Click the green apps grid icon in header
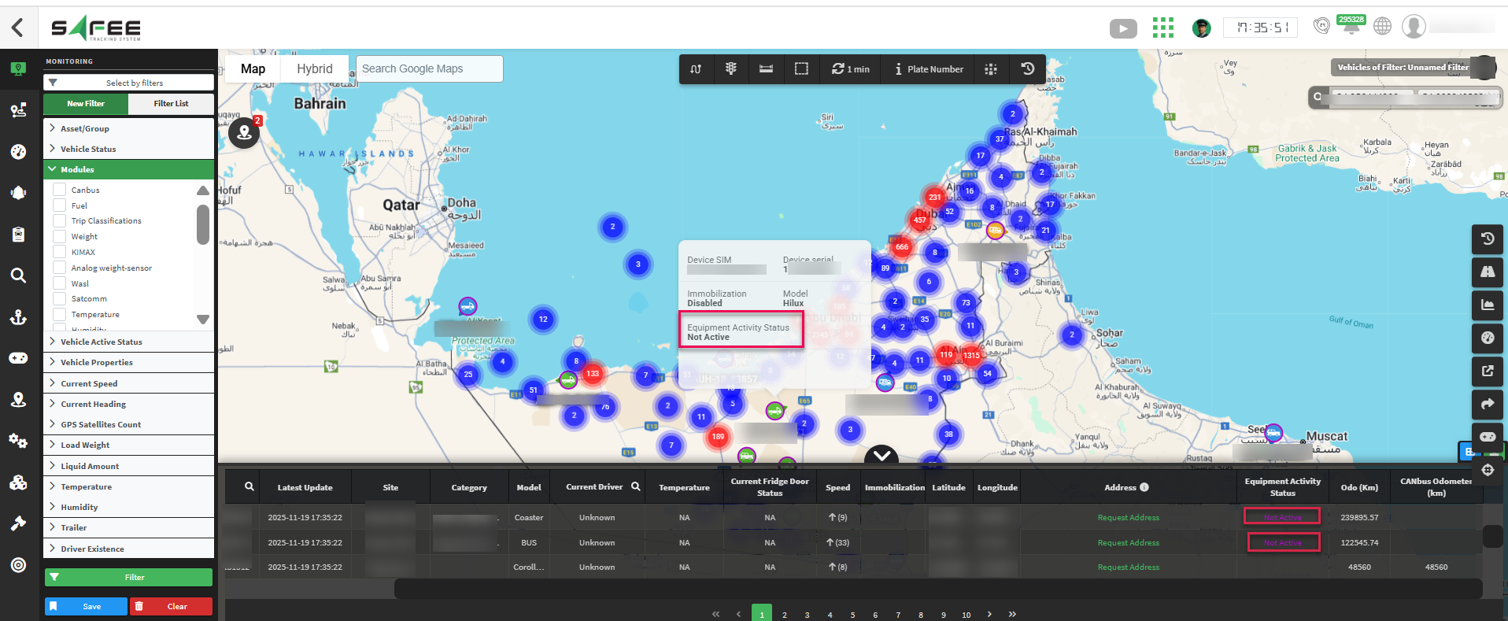Screen dimensions: 1508x621 coord(1162,28)
